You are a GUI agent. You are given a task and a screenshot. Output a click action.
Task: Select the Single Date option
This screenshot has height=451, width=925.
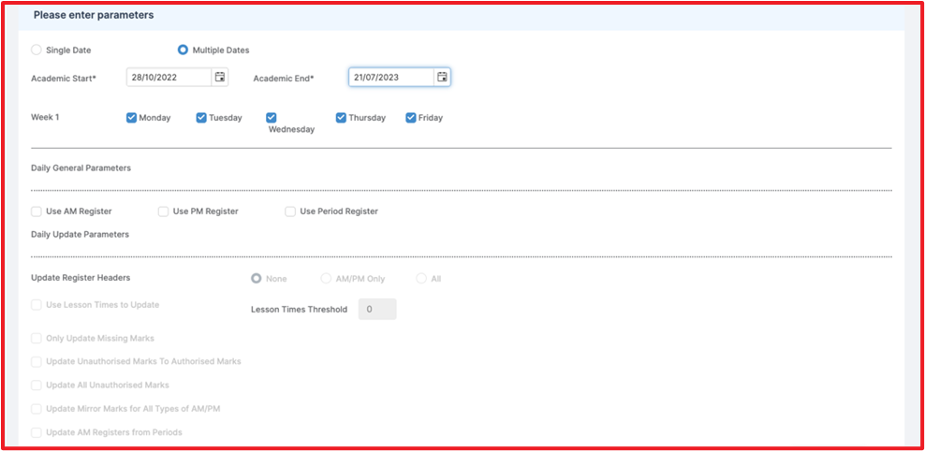point(37,51)
